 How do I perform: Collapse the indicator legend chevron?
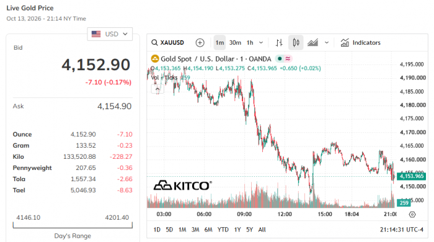point(157,89)
